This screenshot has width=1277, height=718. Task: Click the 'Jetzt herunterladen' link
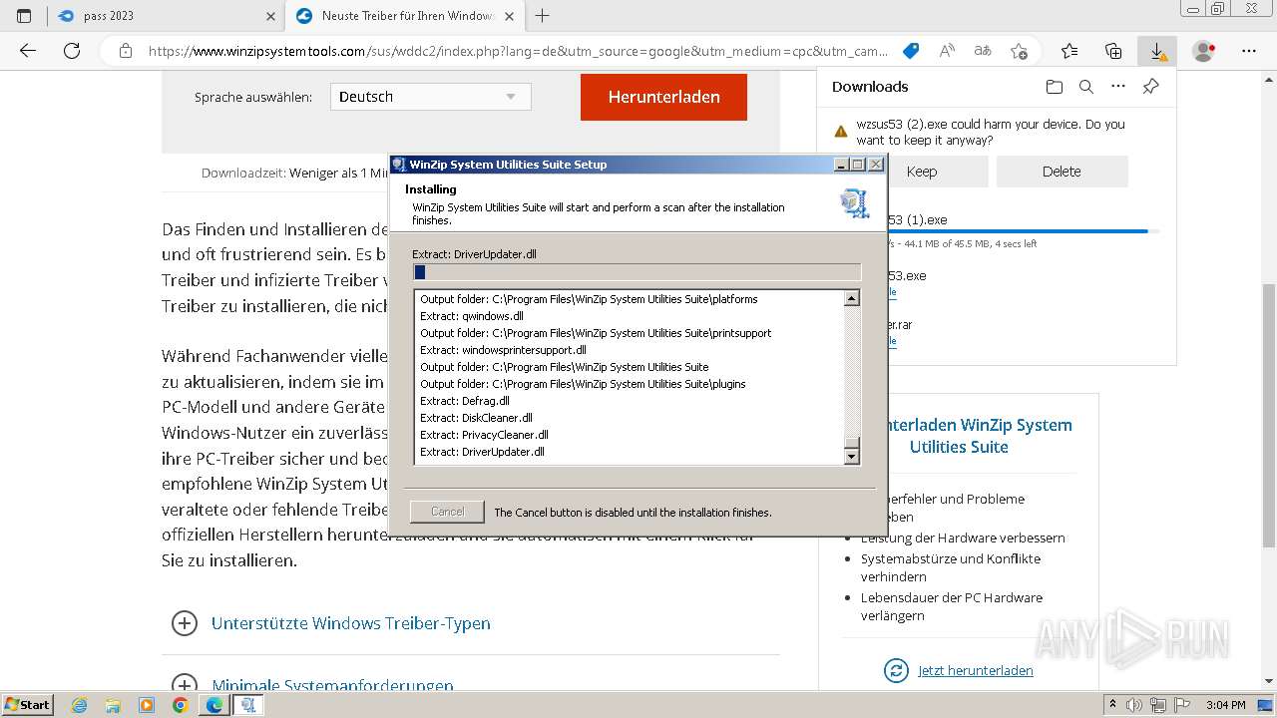click(x=976, y=670)
